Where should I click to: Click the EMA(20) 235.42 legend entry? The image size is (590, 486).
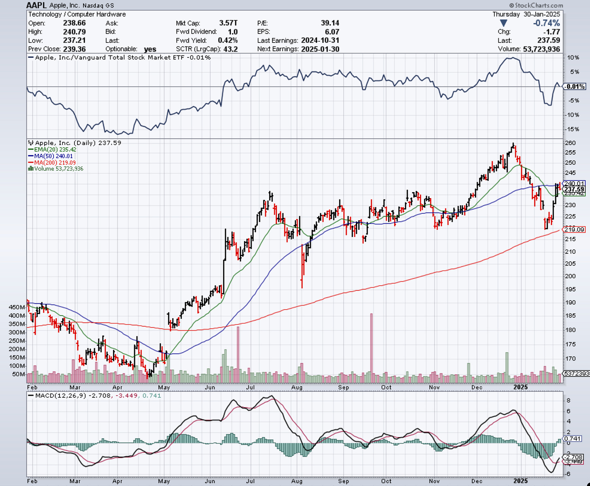[x=52, y=149]
